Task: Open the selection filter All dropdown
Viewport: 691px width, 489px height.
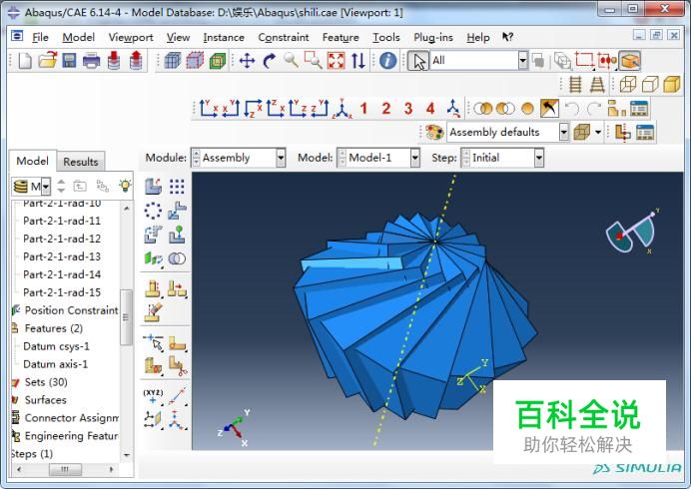Action: click(523, 60)
